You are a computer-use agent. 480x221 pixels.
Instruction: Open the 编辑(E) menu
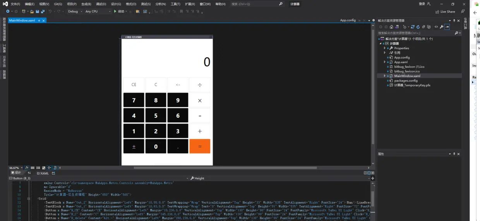pos(29,4)
